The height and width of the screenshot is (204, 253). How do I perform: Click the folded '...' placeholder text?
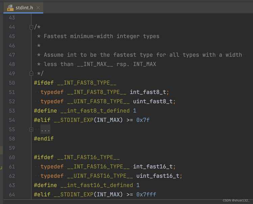click(x=45, y=129)
